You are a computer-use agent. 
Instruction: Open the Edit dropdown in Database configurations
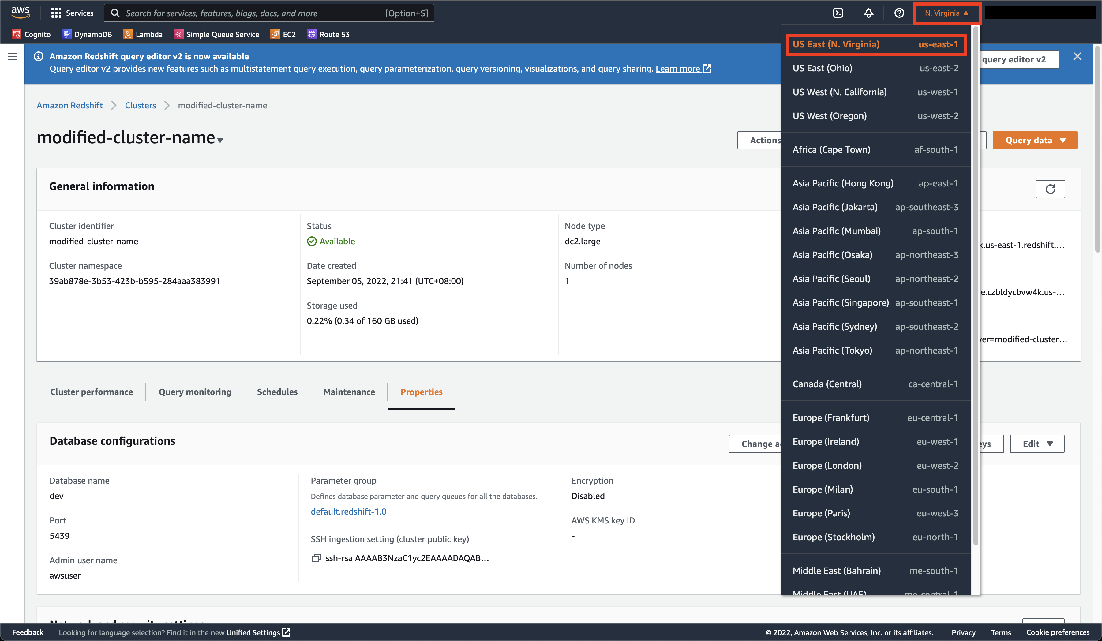[x=1037, y=444]
